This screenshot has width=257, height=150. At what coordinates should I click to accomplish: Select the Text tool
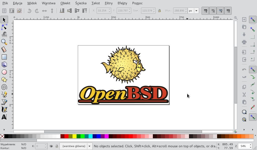point(4,117)
